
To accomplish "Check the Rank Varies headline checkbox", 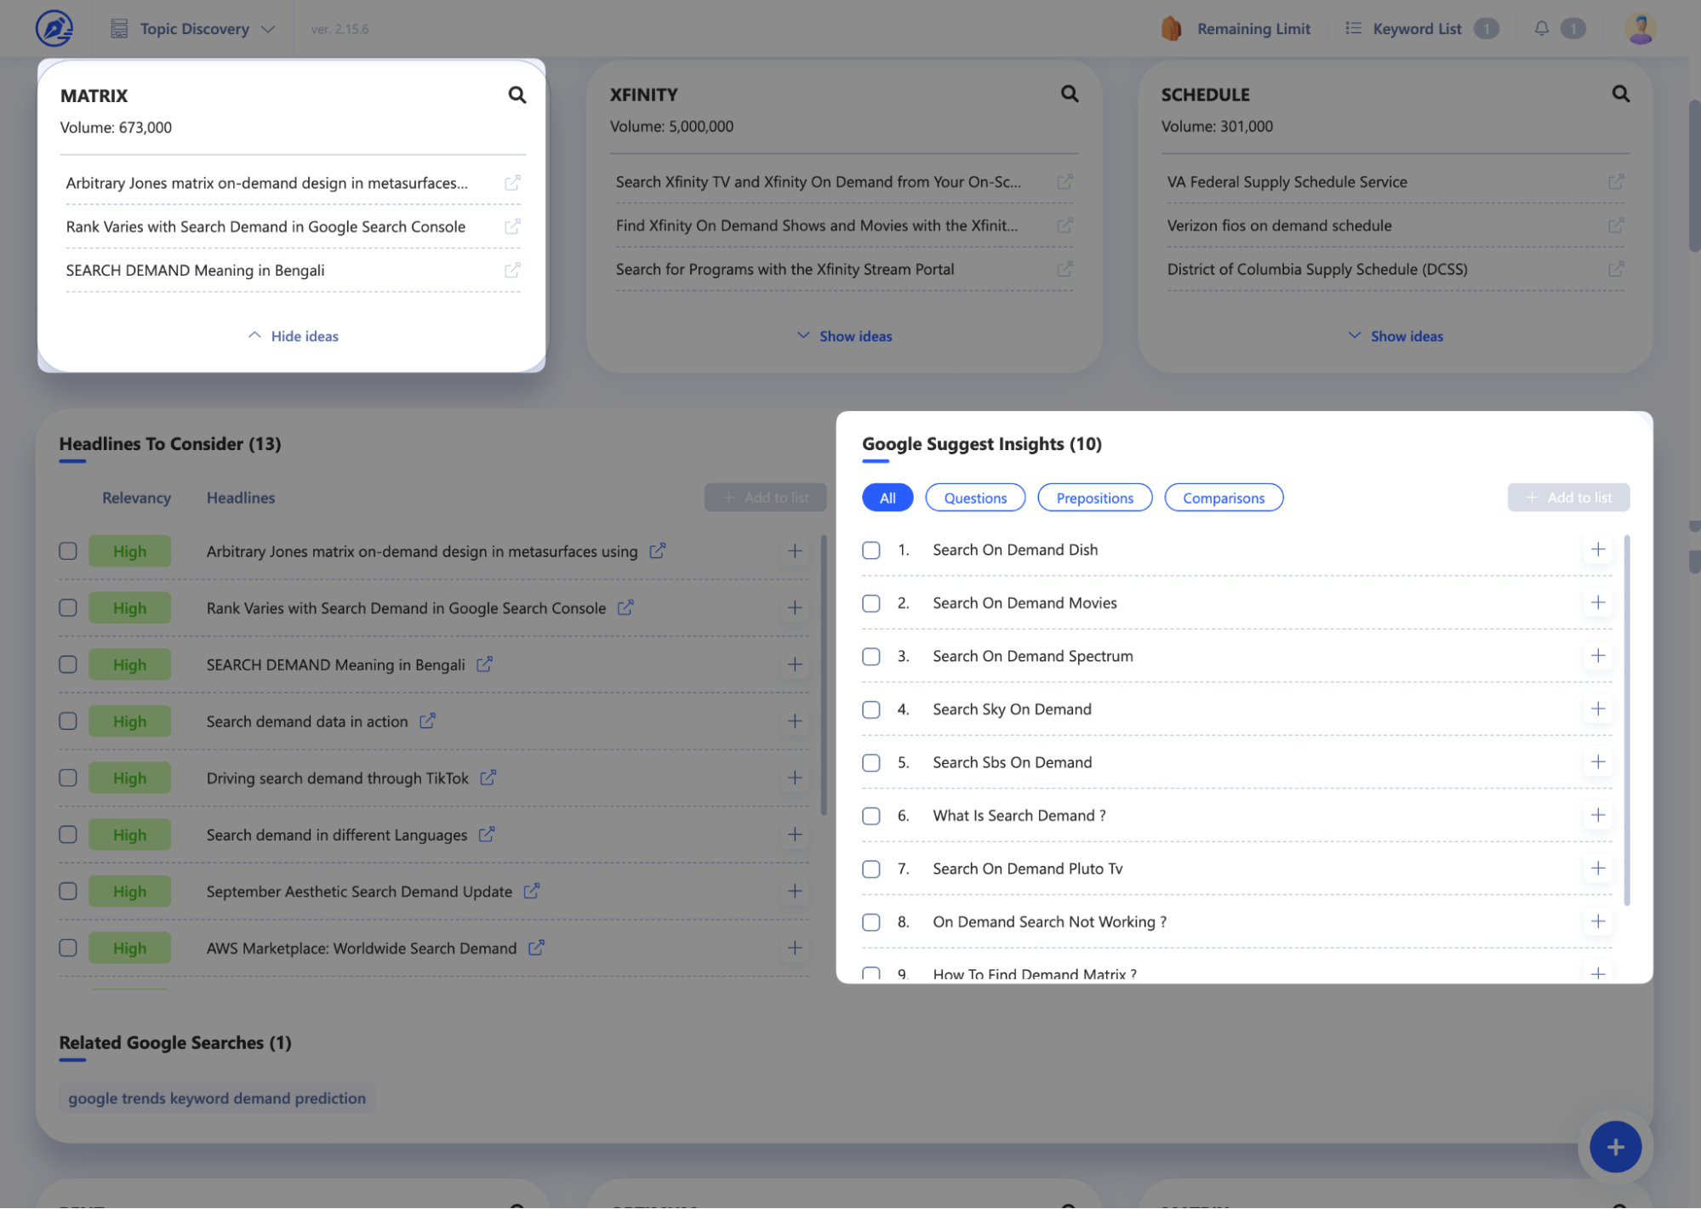I will [68, 608].
